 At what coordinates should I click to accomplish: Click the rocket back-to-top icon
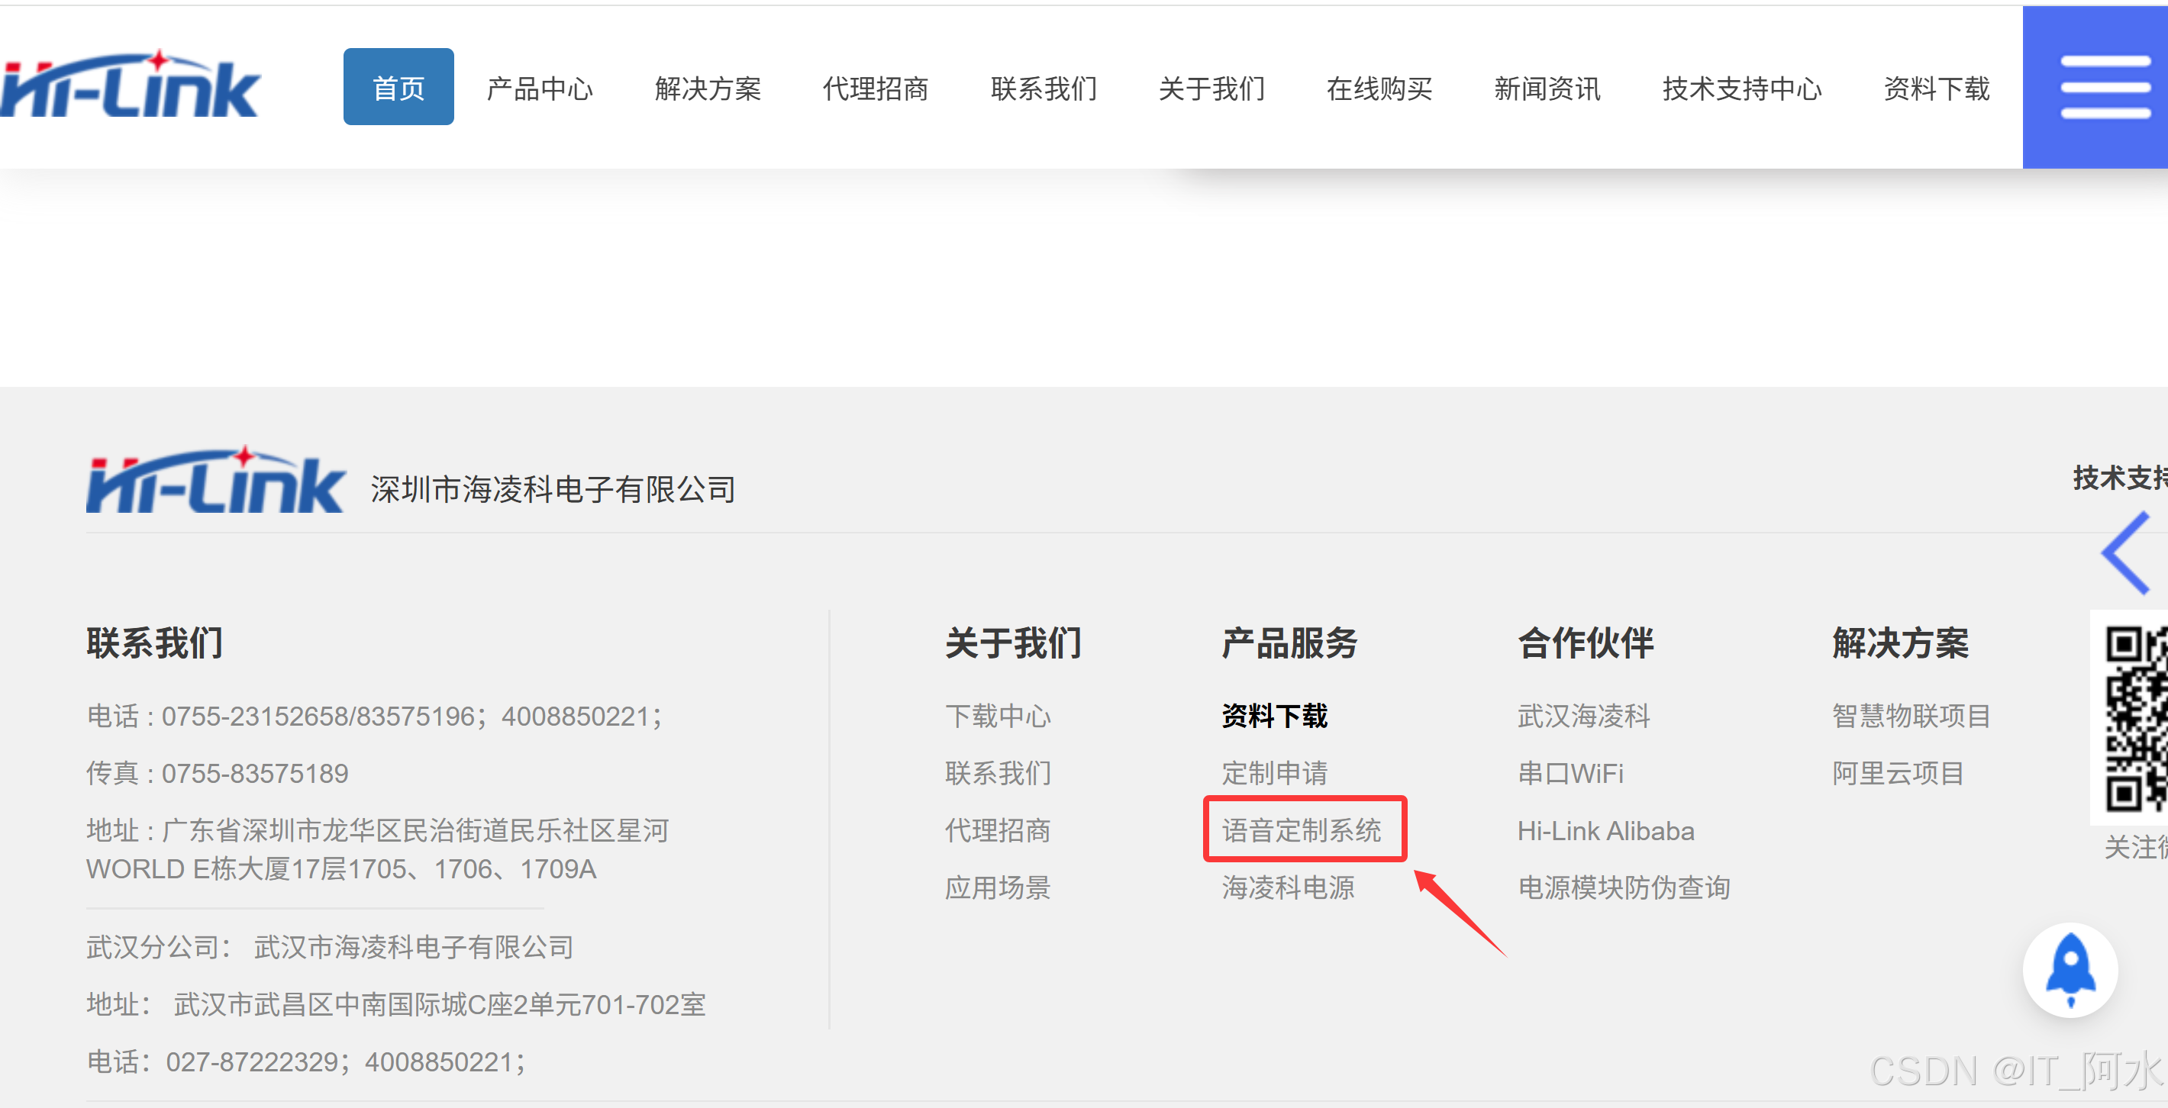pos(2070,970)
